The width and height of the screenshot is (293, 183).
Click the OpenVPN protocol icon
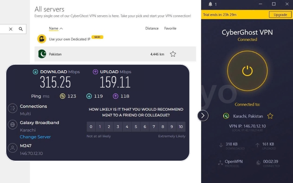pyautogui.click(x=220, y=163)
